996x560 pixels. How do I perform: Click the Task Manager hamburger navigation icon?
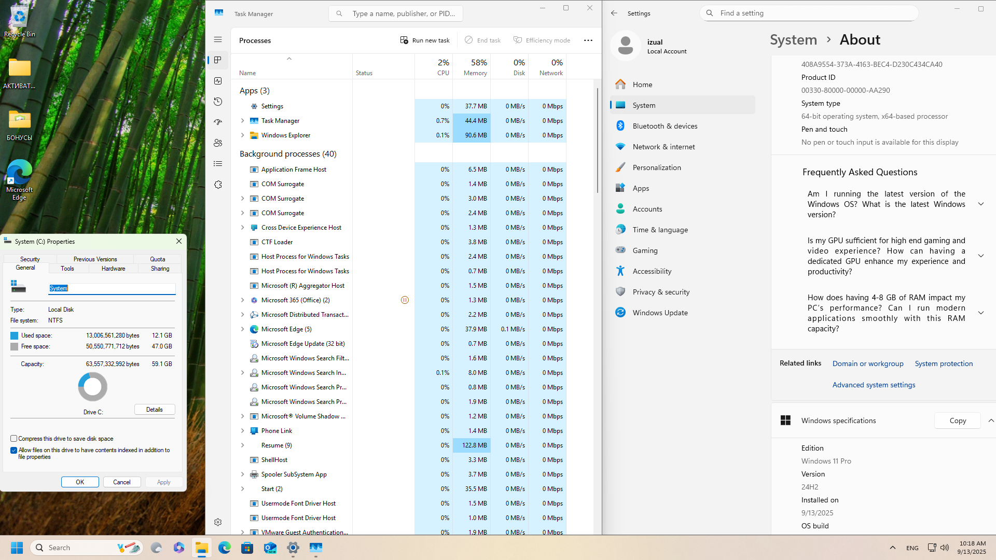point(218,39)
